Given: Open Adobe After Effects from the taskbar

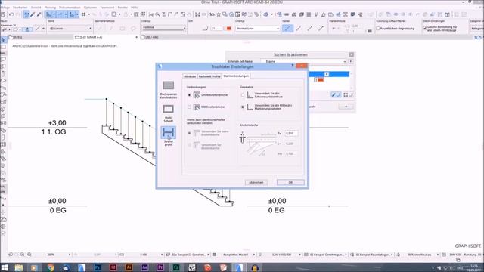Looking at the screenshot, I should (144, 267).
